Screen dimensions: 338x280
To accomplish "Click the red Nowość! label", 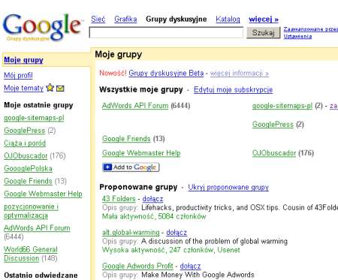I will click(x=113, y=73).
